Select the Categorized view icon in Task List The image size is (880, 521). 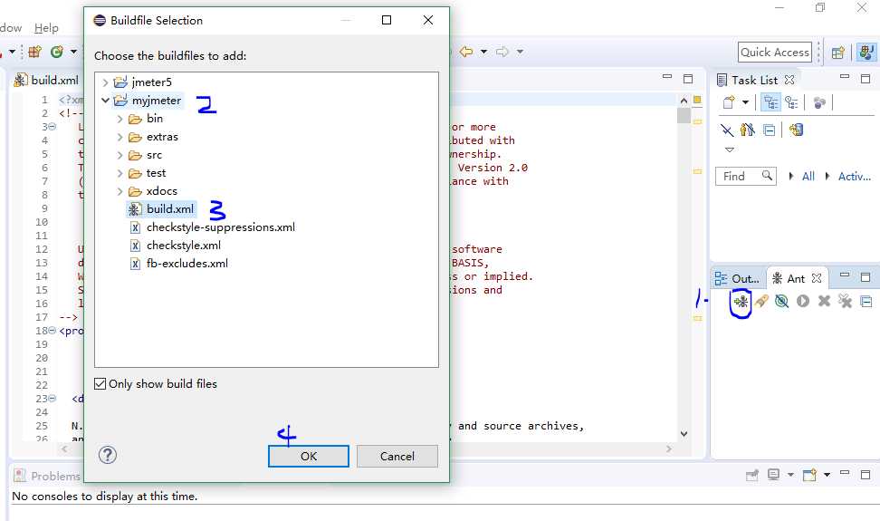pos(771,102)
